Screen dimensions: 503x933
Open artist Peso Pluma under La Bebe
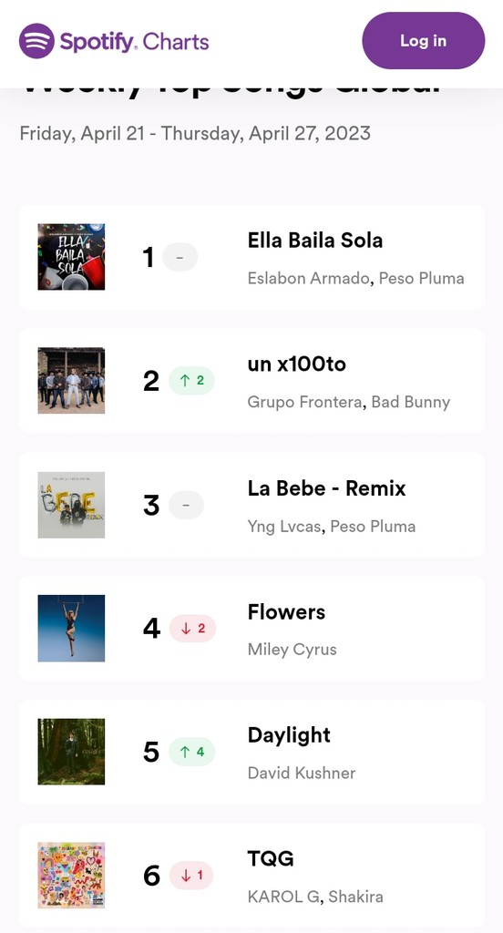coord(373,526)
